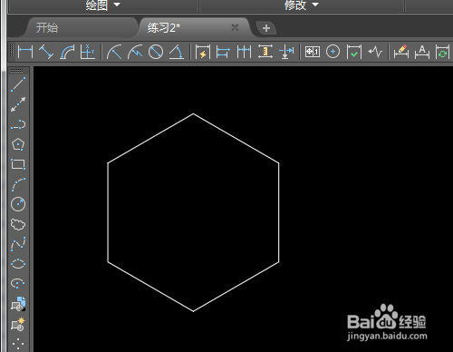Select the Revision Cloud tool
The width and height of the screenshot is (453, 352).
coord(18,224)
